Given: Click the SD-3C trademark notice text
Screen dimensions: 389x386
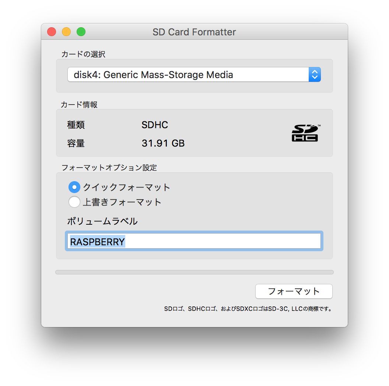Looking at the screenshot, I should click(248, 309).
